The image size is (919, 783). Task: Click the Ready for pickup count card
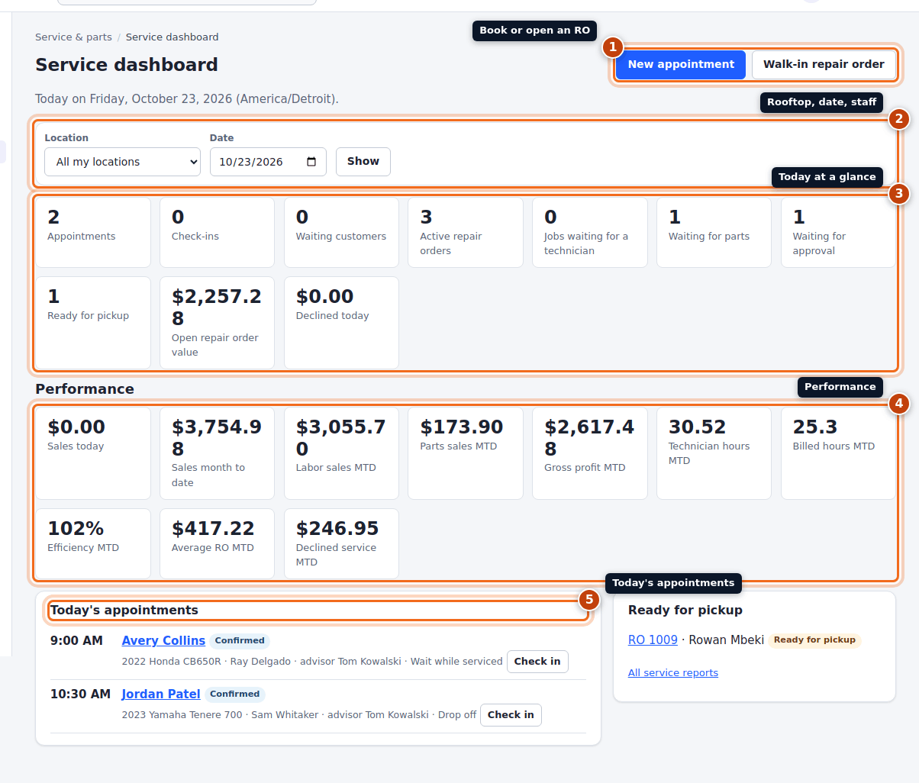pos(93,323)
